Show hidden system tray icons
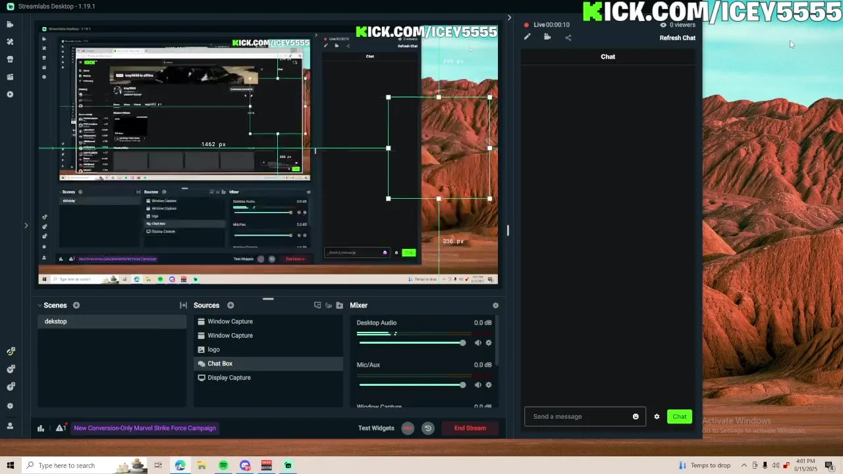 point(744,465)
